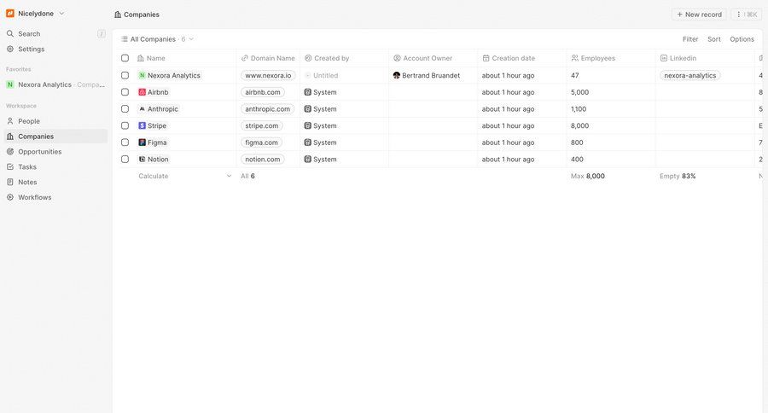The image size is (768, 413).
Task: Expand the Nicelydone workspace switcher chevron
Action: (61, 14)
